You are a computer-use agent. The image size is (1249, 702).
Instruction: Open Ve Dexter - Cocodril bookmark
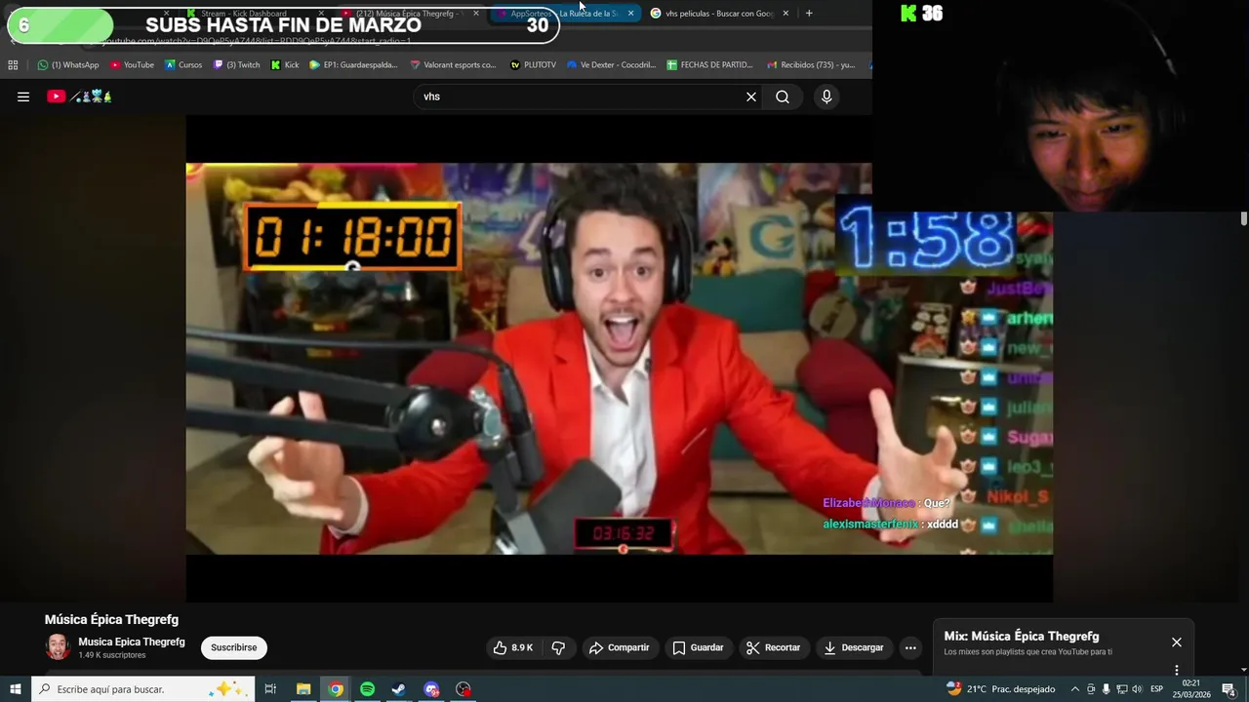[612, 65]
